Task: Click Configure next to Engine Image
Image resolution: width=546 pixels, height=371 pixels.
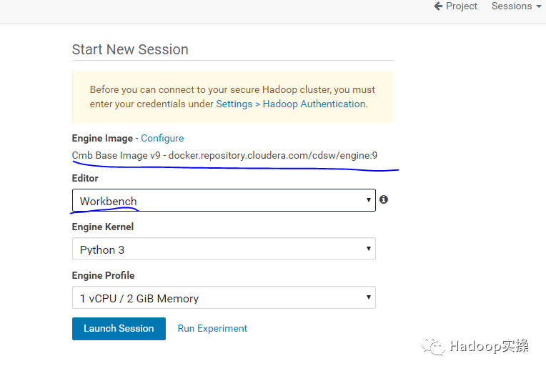Action: point(162,138)
